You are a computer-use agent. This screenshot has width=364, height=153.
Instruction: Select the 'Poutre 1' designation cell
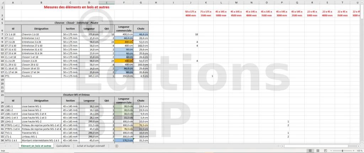(x=41, y=76)
